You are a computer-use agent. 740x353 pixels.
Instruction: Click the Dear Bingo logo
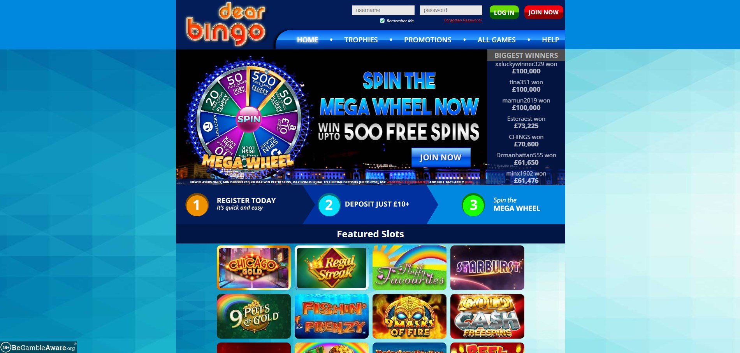coord(226,24)
